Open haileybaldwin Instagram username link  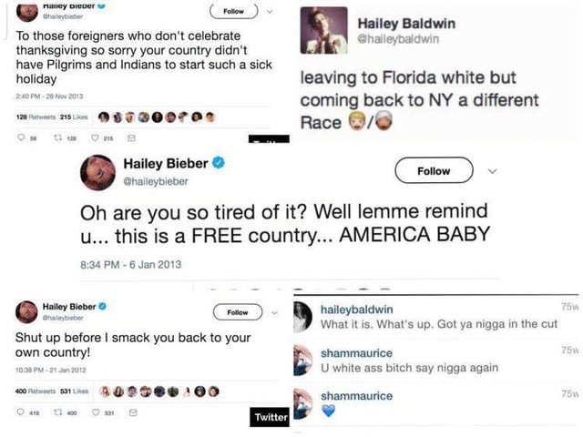[356, 310]
